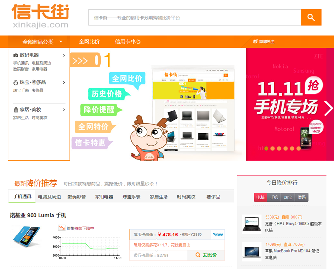Open the 惠普 Envy4-1008tx 超级本 link

[x=293, y=227]
